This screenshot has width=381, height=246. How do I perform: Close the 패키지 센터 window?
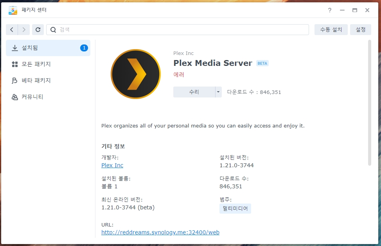tap(367, 10)
